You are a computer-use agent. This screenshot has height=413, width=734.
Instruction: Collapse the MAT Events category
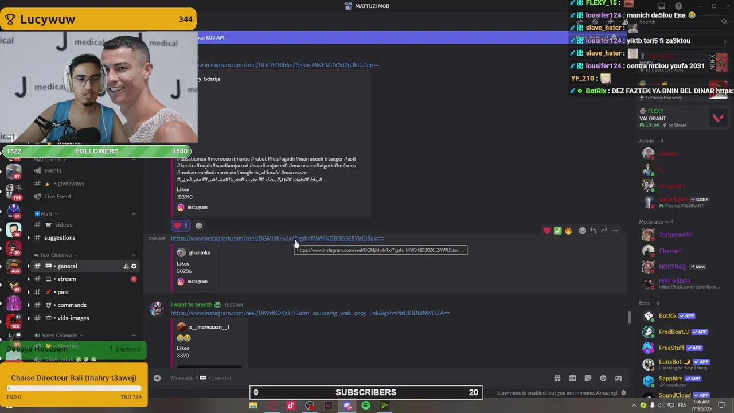tap(49, 159)
